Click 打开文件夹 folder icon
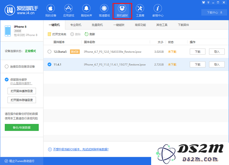Viewport: 229px width, 165px height. point(49,34)
